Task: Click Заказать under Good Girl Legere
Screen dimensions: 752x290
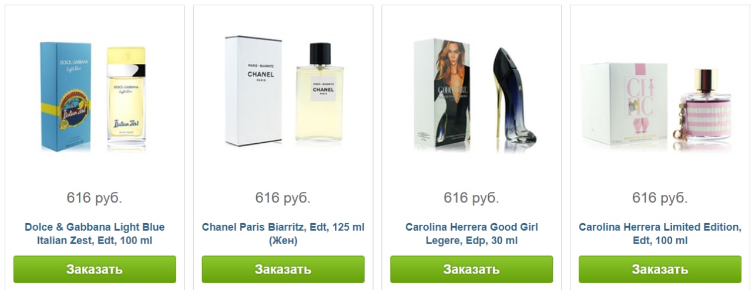Action: (x=472, y=269)
